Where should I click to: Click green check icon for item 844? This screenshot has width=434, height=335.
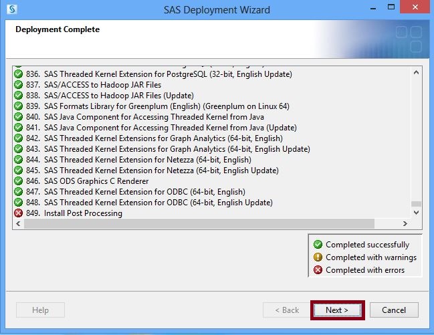[x=18, y=160]
